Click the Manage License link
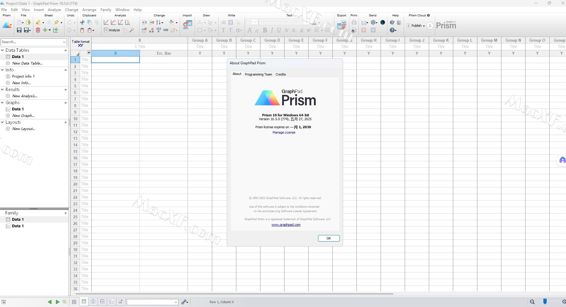Screen dimensions: 566x307 [x=284, y=133]
